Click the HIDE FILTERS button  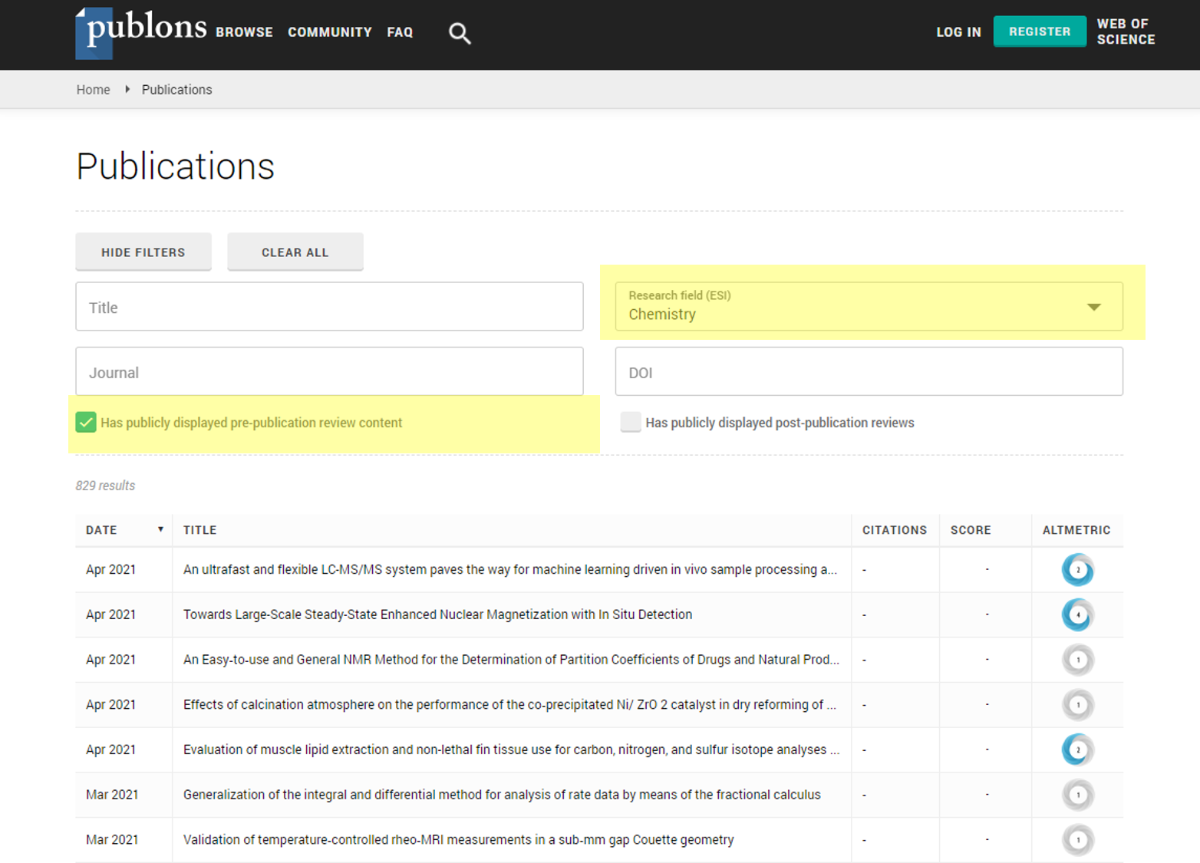(x=143, y=252)
